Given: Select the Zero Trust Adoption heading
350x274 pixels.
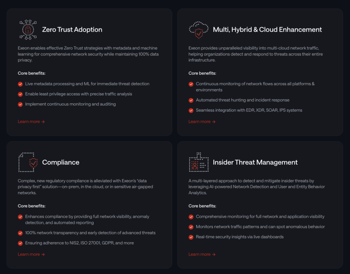Looking at the screenshot, I should [x=72, y=30].
